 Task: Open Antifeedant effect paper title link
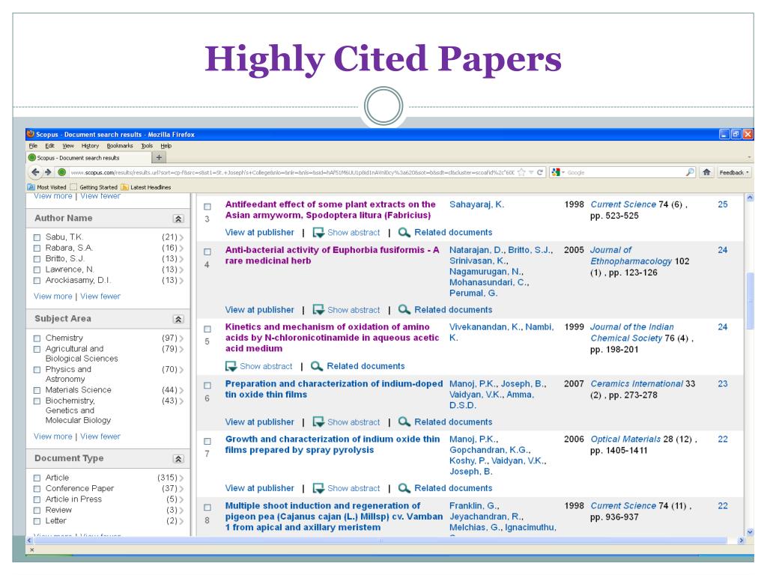[x=330, y=210]
